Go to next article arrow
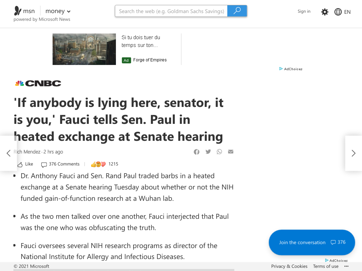The height and width of the screenshot is (271, 362). 354,153
